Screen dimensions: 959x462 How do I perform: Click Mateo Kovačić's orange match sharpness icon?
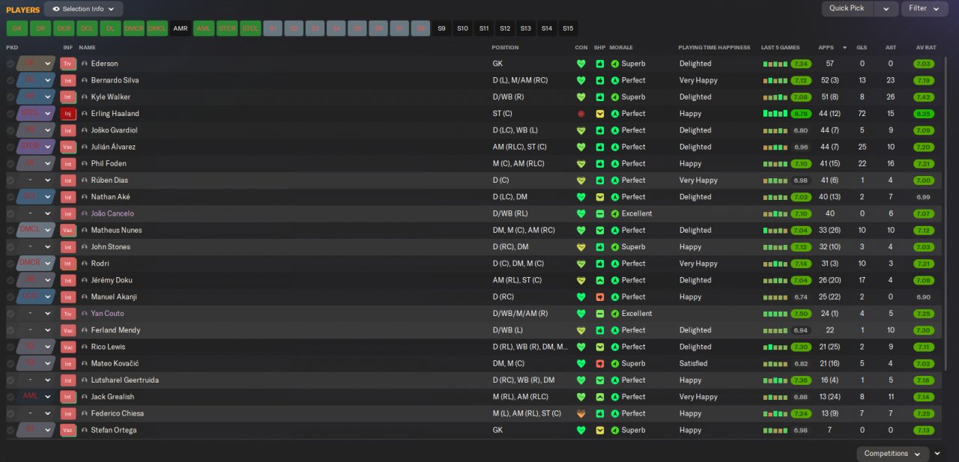coord(599,363)
